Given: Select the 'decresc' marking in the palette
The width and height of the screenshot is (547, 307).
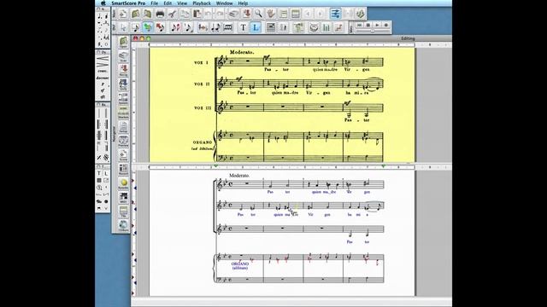Looking at the screenshot, I should point(103,78).
